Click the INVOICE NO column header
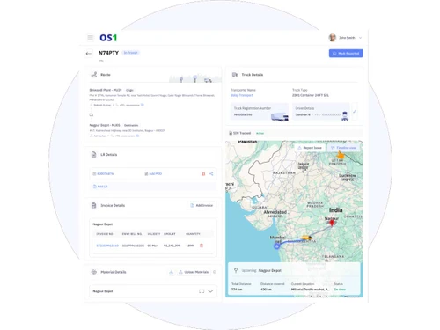The image size is (440, 330). [x=105, y=234]
